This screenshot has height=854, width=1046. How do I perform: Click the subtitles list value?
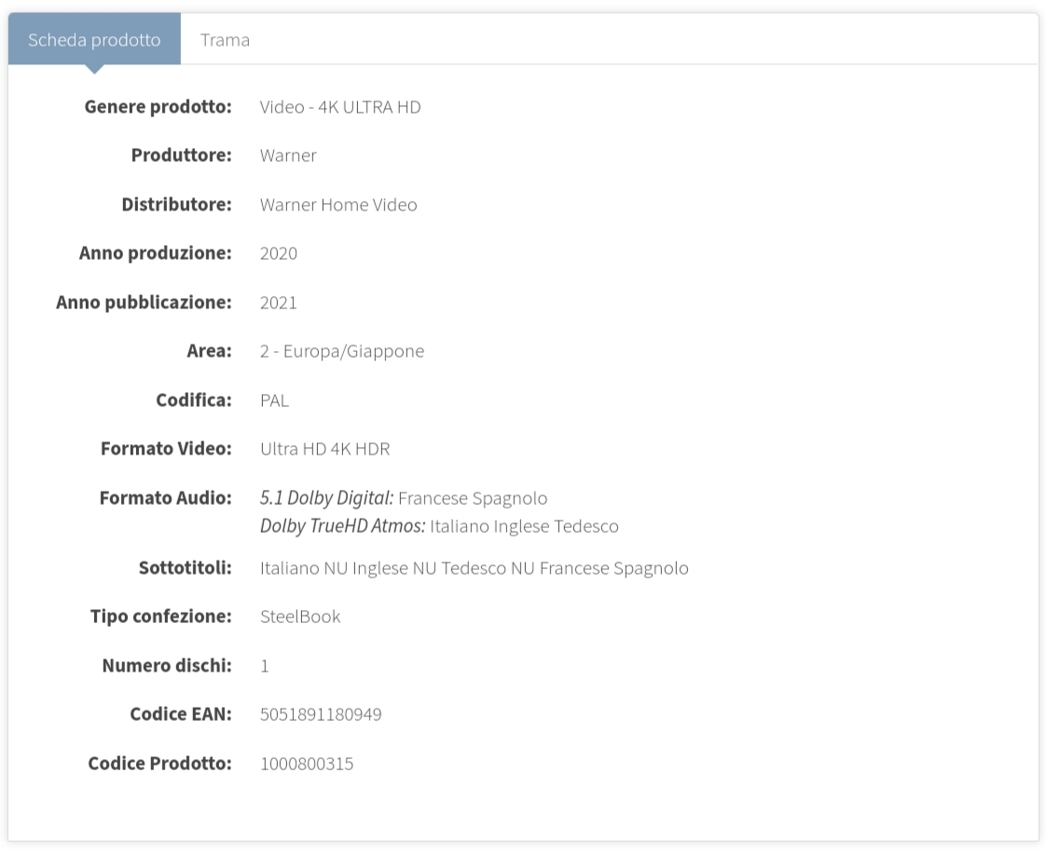click(x=474, y=568)
